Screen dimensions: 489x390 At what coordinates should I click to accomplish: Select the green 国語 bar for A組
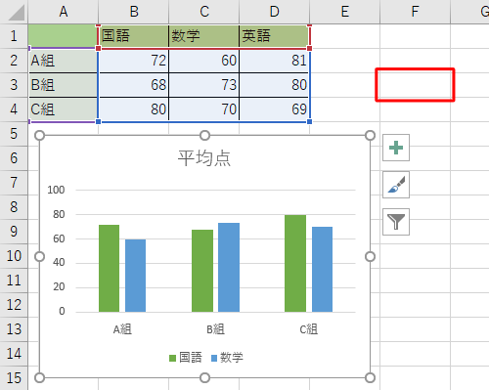click(x=109, y=268)
